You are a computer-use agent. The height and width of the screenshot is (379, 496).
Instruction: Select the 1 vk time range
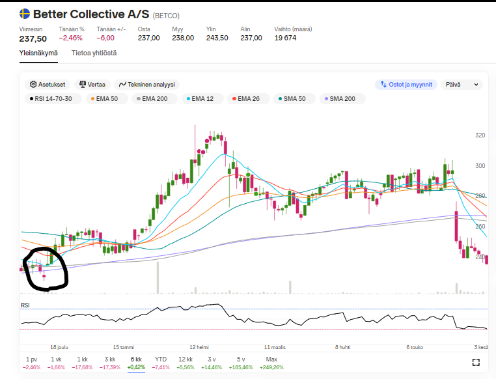[x=56, y=363]
